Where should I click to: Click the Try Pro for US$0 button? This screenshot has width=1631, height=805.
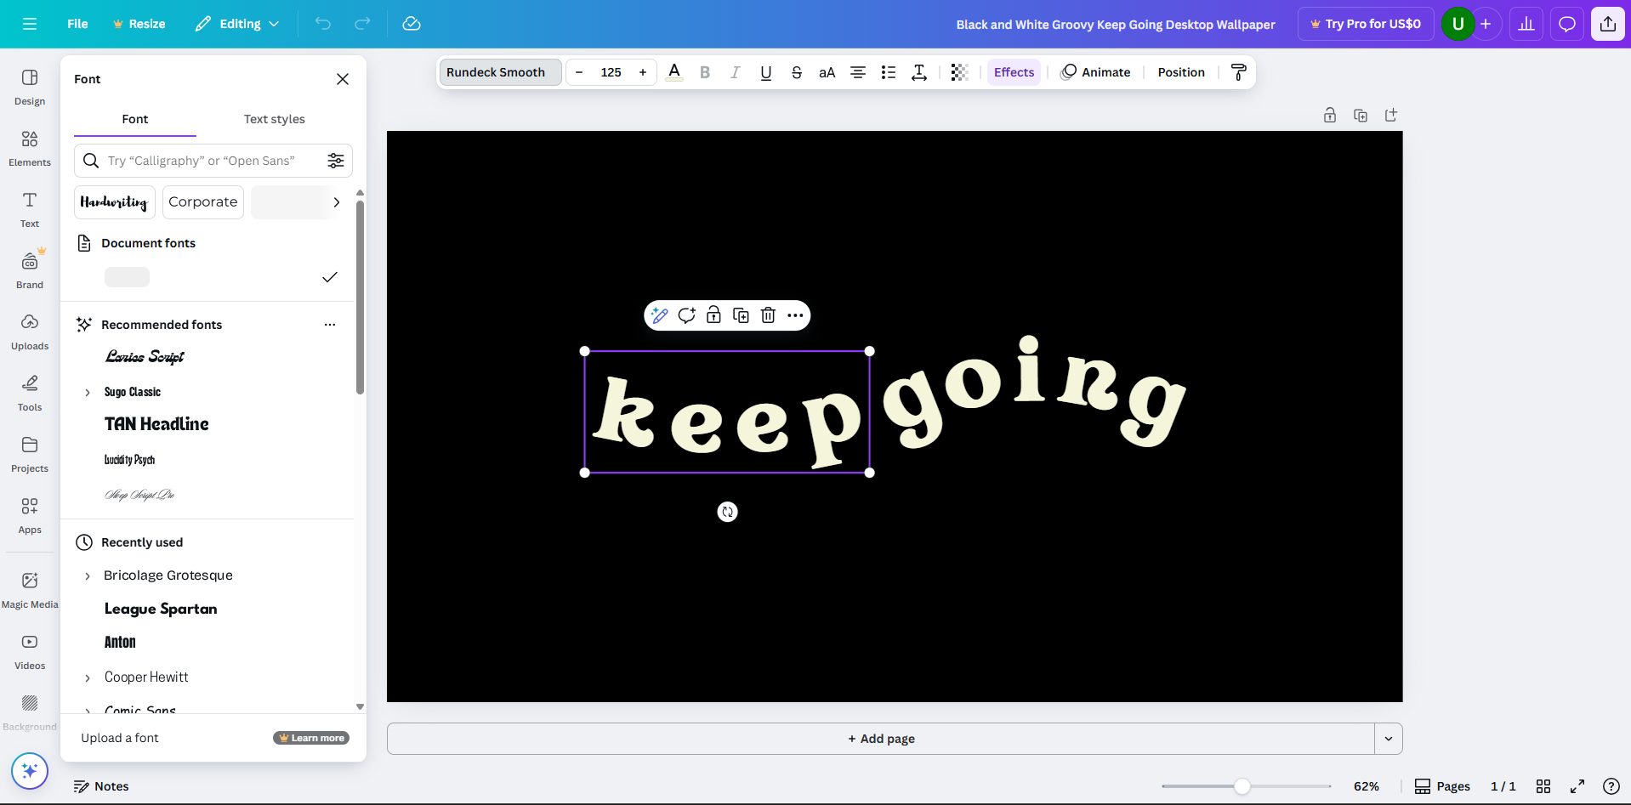click(x=1365, y=24)
